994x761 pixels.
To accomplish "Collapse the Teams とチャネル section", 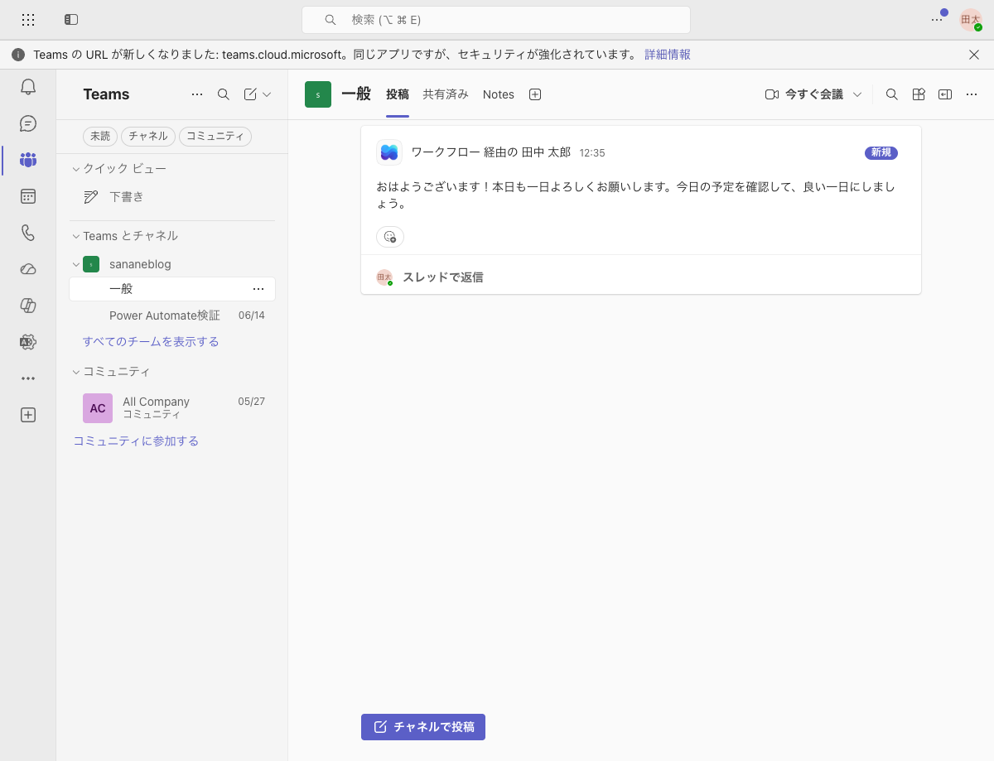I will coord(76,236).
